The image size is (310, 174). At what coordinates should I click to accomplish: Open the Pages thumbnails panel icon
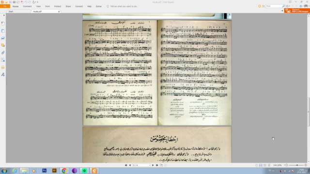tap(3, 31)
